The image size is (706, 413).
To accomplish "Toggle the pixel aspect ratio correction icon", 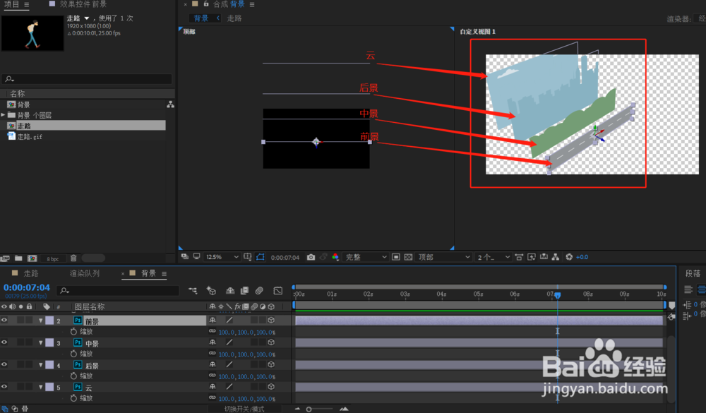I will click(519, 257).
